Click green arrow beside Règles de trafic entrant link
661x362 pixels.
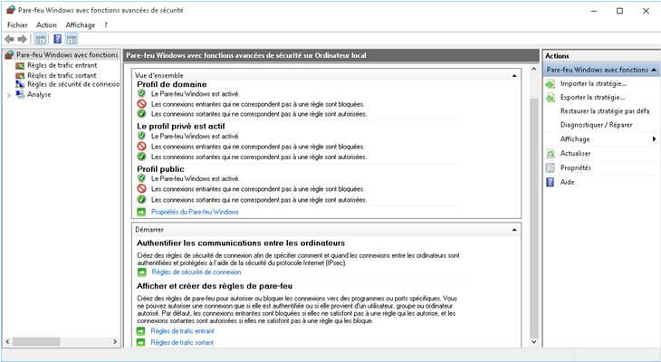click(141, 331)
